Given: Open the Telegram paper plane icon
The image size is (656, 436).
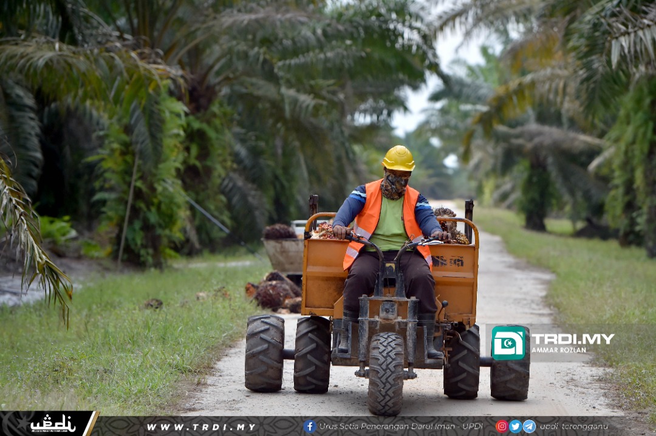Looking at the screenshot, I should pos(529,426).
